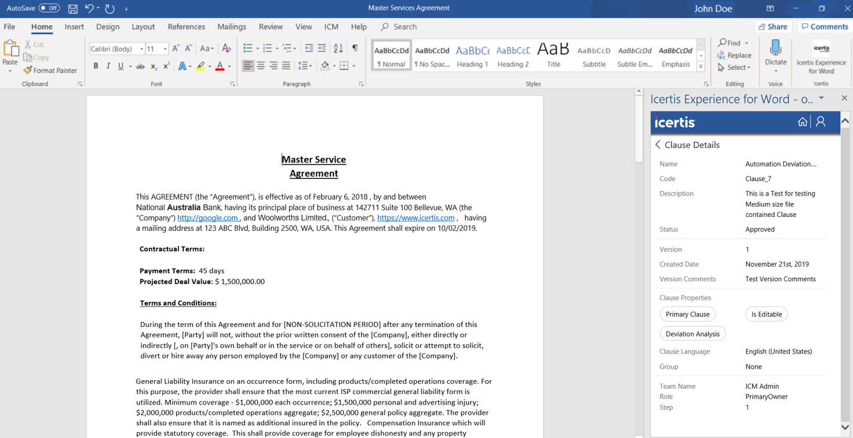Open the Shading color button
Screen dimensions: 853x438
coord(325,67)
